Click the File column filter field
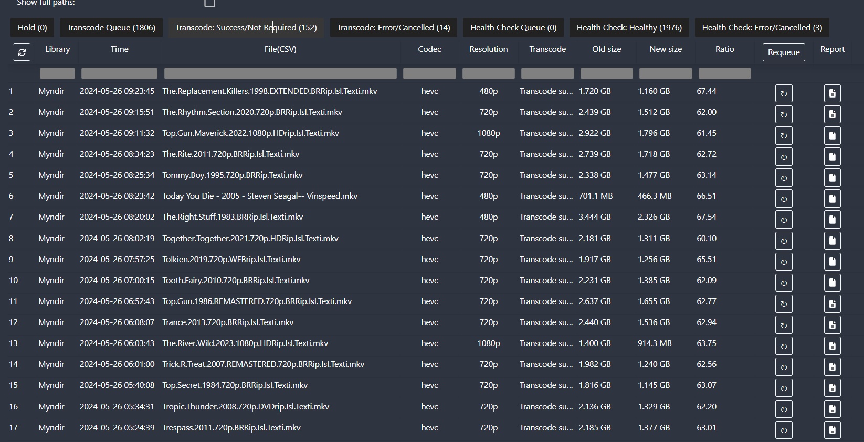Image resolution: width=864 pixels, height=442 pixels. (280, 73)
